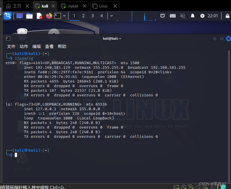The width and height of the screenshot is (231, 189).
Task: Open the power manager tray icon
Action: pos(202,16)
